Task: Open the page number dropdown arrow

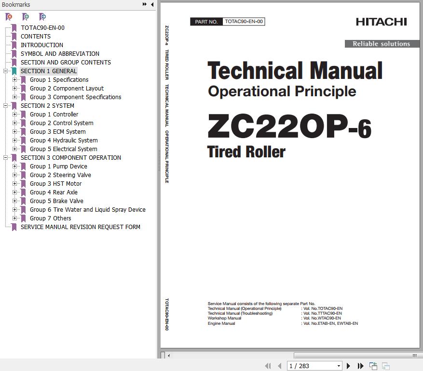Action: point(339,366)
